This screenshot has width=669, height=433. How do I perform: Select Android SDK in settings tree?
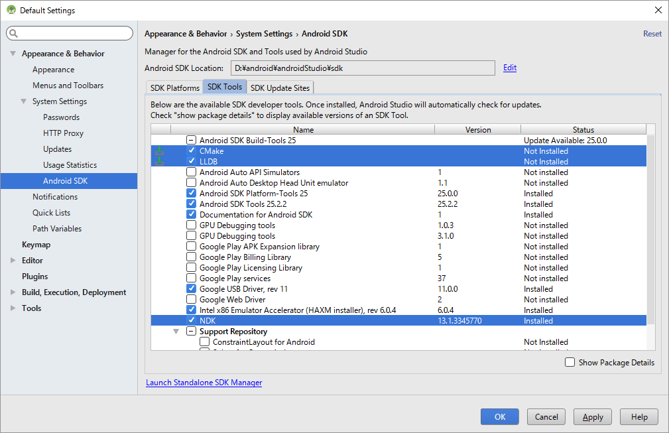[x=69, y=181]
